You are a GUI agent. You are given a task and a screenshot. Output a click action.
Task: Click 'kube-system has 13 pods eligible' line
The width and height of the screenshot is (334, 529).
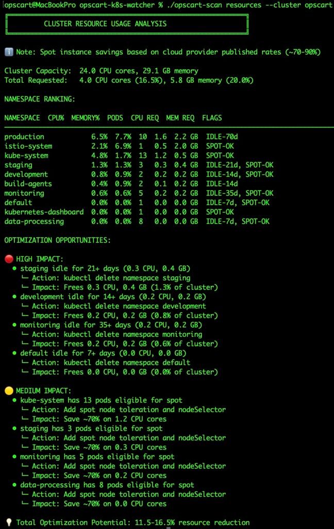[x=101, y=400]
